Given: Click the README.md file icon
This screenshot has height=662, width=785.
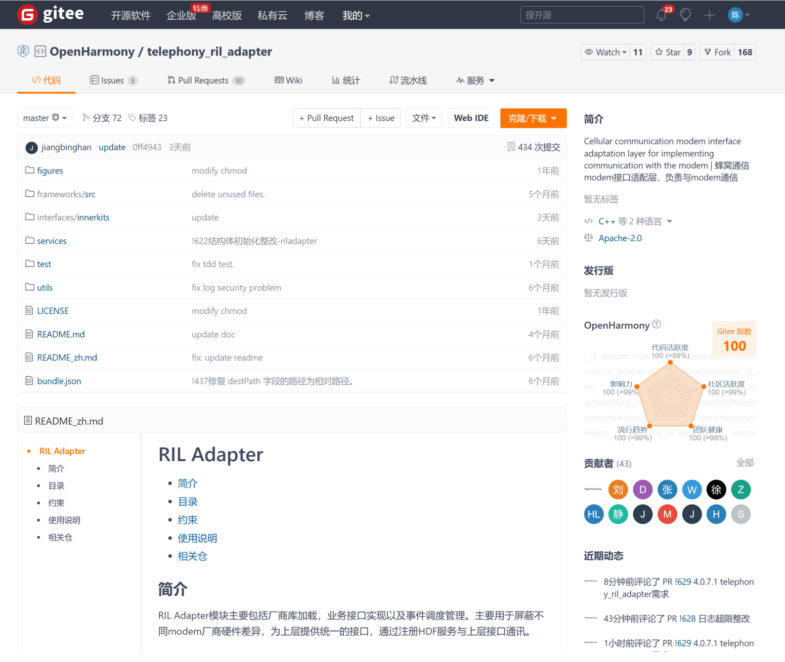Looking at the screenshot, I should pyautogui.click(x=29, y=334).
